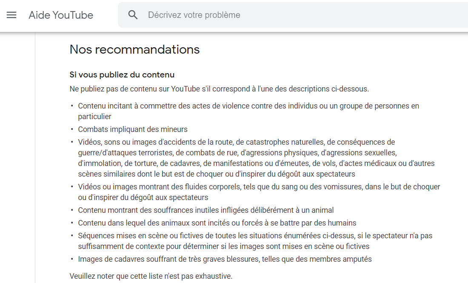The image size is (468, 283).
Task: Click the "Images de cadavres" bullet
Action: (224, 259)
